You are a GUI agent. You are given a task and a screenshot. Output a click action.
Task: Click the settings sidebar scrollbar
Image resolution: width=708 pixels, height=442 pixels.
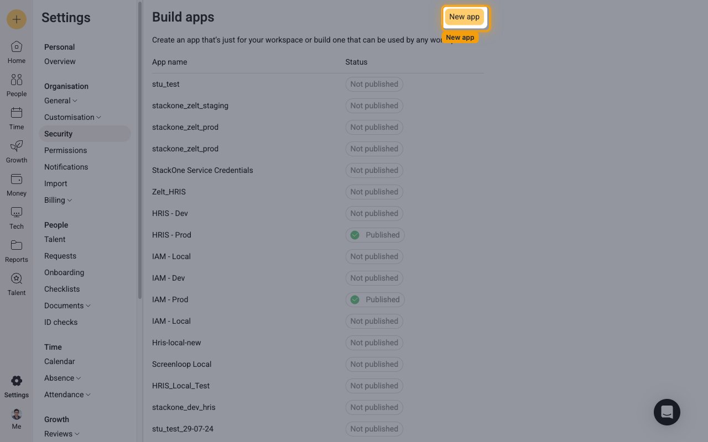pos(140,150)
